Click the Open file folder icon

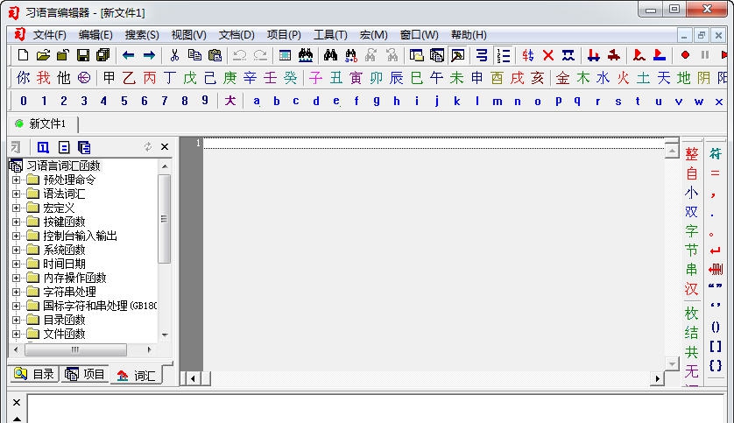coord(43,55)
